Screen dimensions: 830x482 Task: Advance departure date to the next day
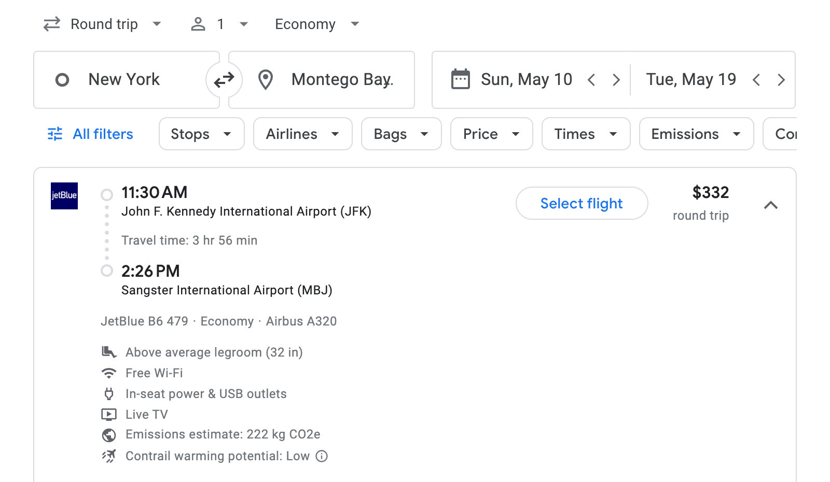[616, 79]
